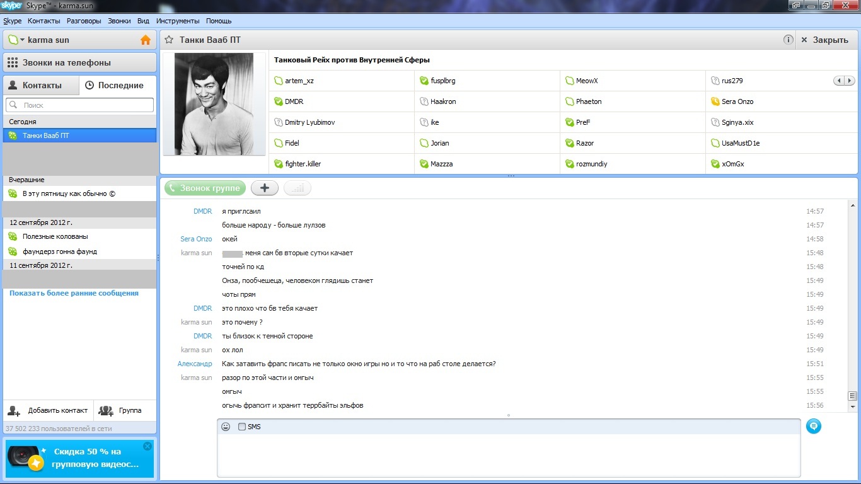Open the Инструменты menu

[179, 21]
